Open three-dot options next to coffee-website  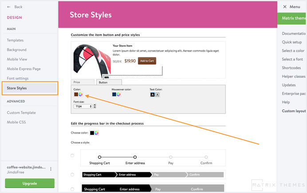pyautogui.click(x=51, y=169)
